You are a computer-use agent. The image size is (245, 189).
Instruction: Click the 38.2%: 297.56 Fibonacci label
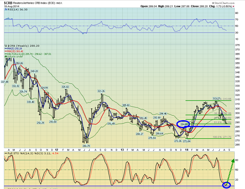tap(223, 113)
